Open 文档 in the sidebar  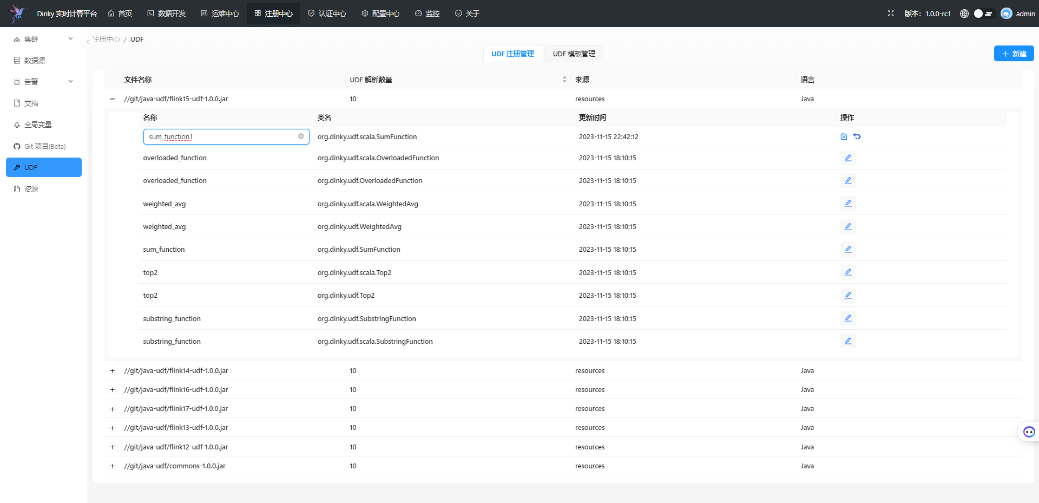pyautogui.click(x=44, y=103)
